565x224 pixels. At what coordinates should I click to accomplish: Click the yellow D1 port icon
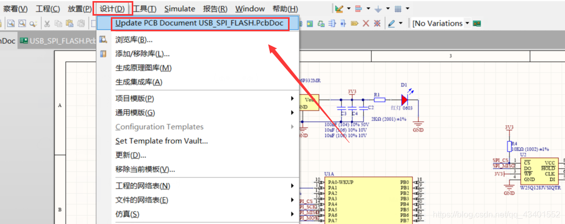[x=354, y=23]
